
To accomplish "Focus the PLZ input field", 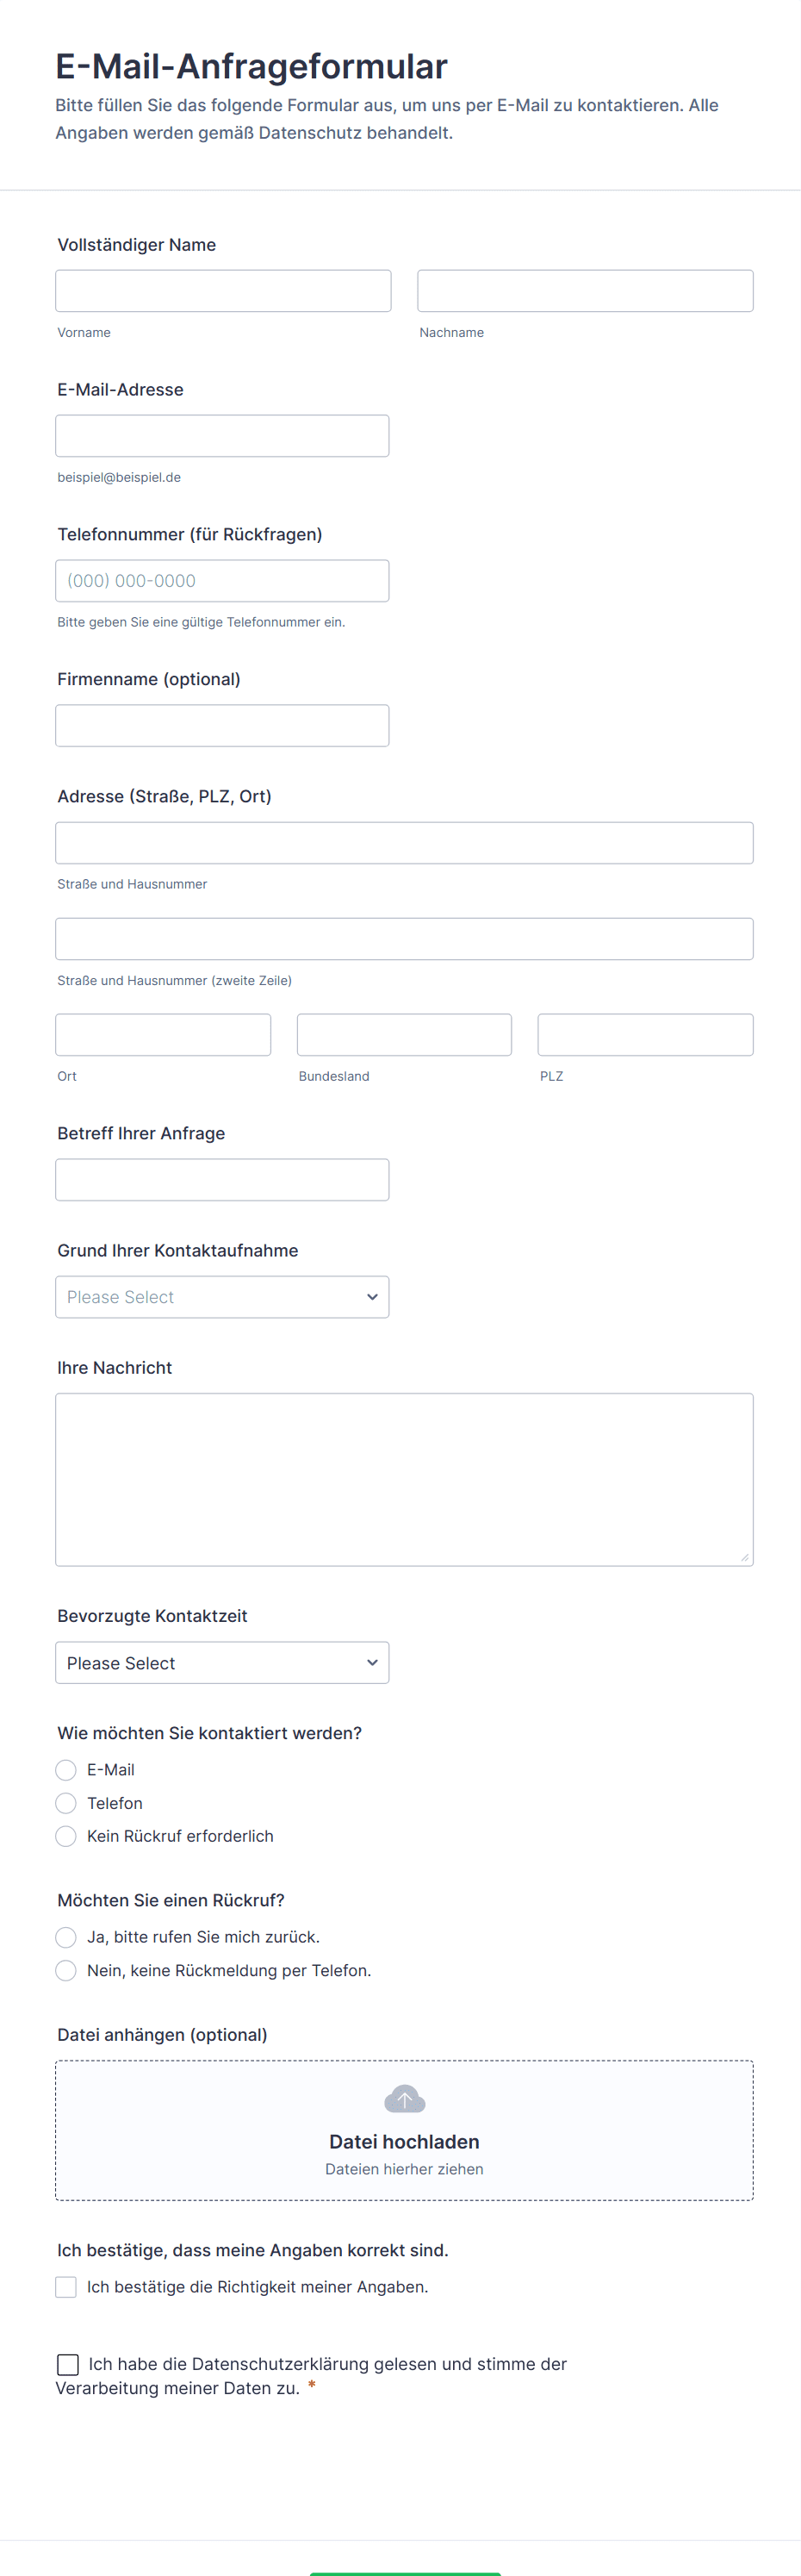I will (x=645, y=1035).
